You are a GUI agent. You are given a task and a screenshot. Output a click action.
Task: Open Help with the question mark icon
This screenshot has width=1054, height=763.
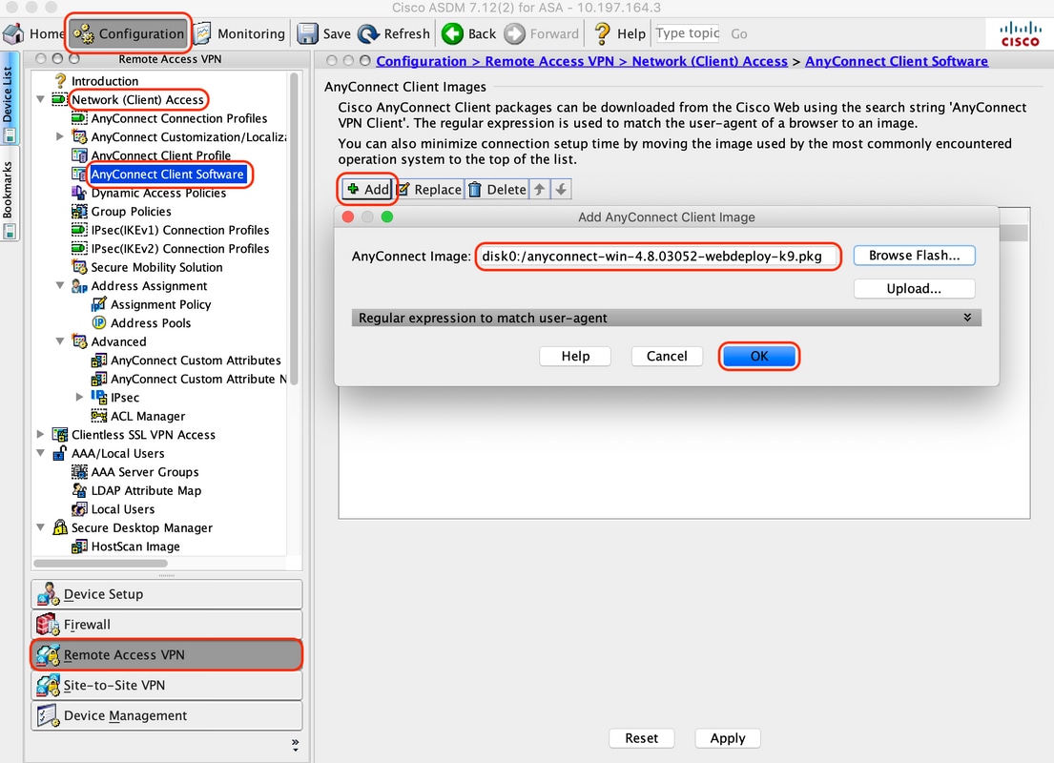coord(602,33)
